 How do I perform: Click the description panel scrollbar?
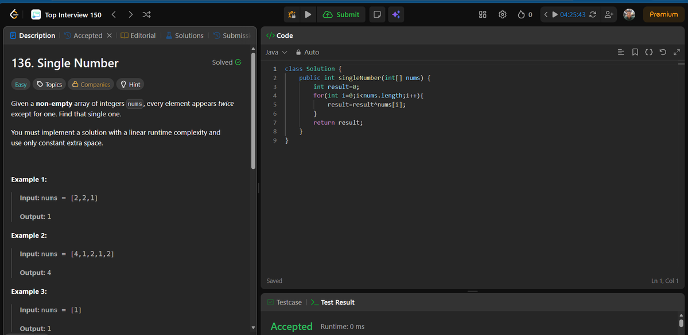pyautogui.click(x=253, y=111)
